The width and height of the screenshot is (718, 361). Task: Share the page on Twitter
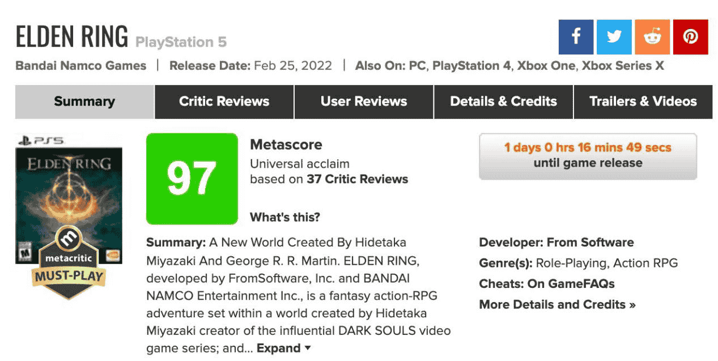click(614, 37)
